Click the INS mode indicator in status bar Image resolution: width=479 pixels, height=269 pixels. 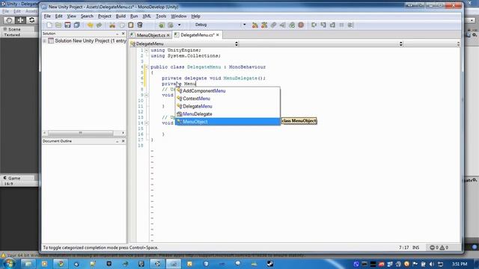click(416, 247)
